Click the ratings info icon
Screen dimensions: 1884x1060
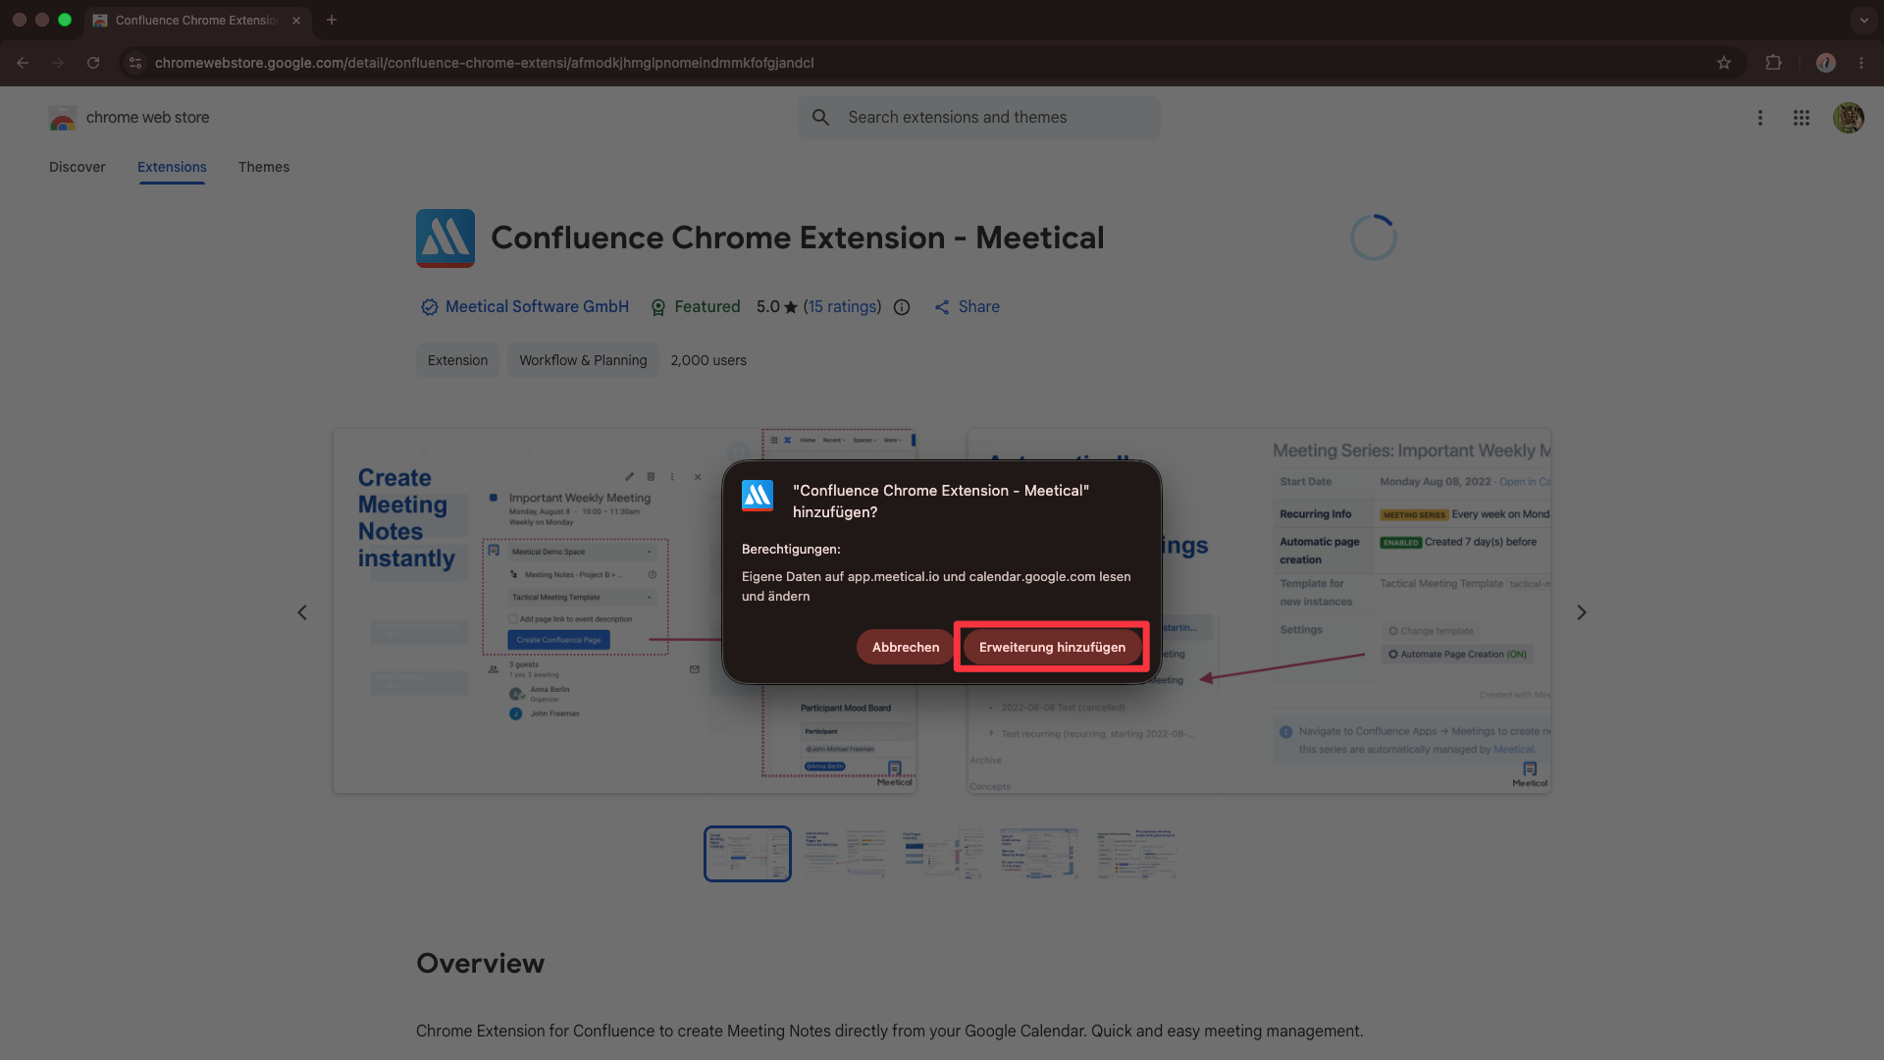point(902,307)
